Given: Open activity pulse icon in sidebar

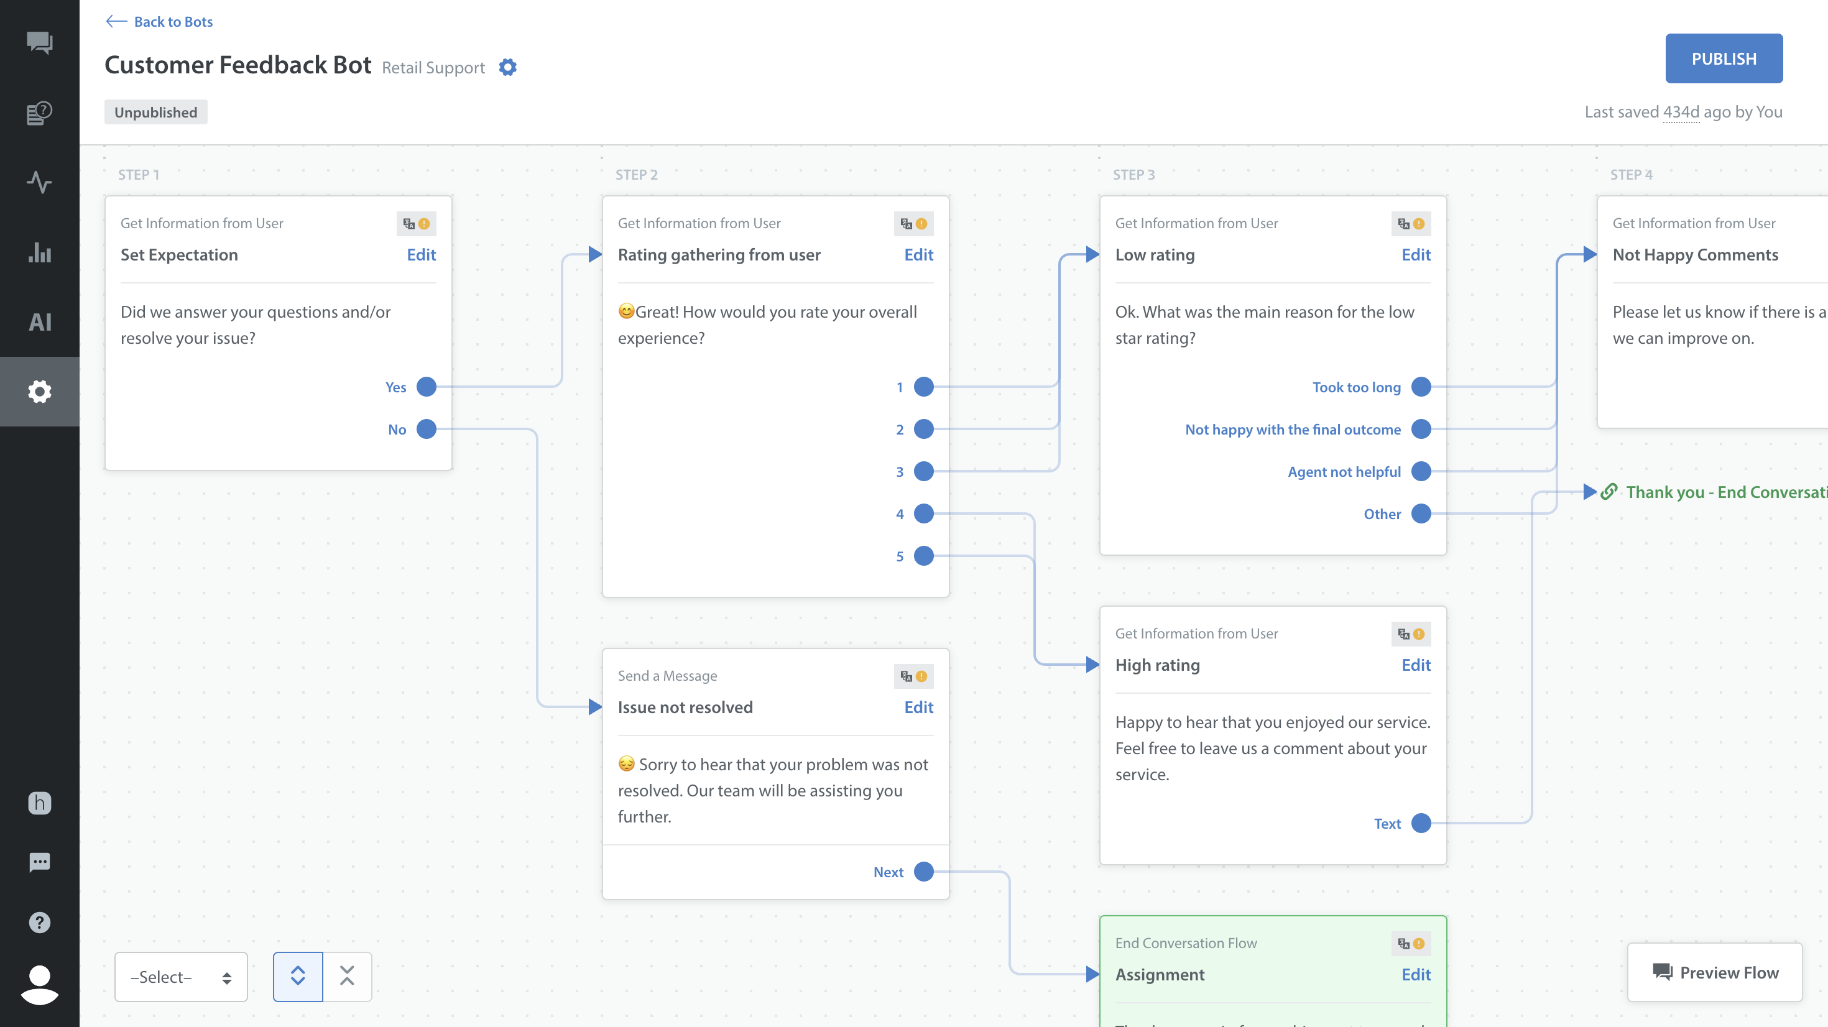Looking at the screenshot, I should point(39,182).
